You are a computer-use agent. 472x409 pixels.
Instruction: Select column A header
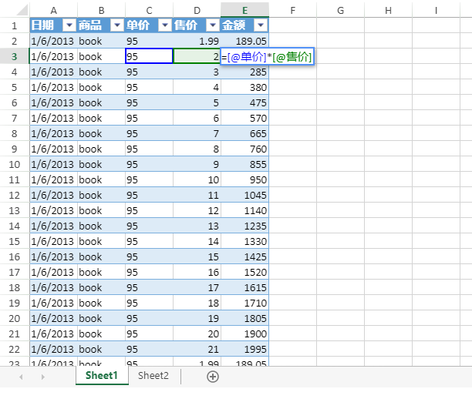pyautogui.click(x=53, y=11)
